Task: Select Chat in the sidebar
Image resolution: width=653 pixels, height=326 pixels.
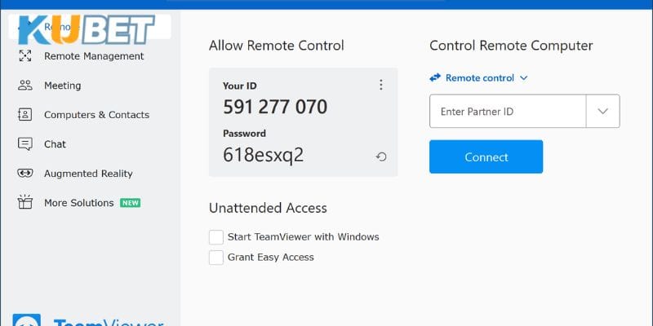Action: coord(55,144)
